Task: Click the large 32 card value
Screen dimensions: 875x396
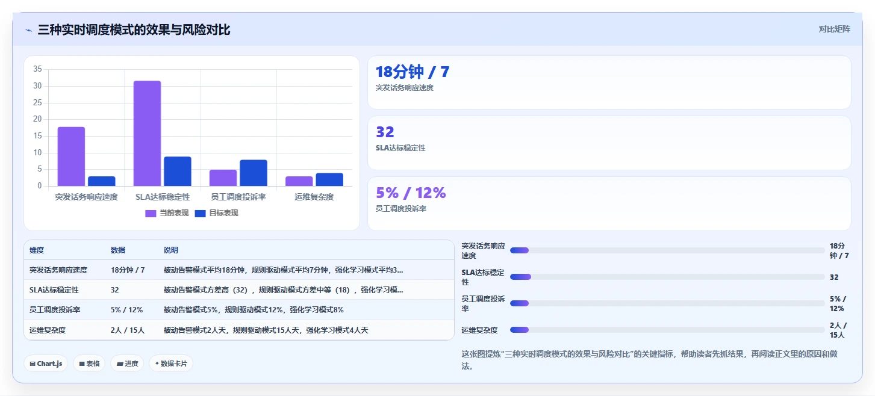Action: [385, 132]
